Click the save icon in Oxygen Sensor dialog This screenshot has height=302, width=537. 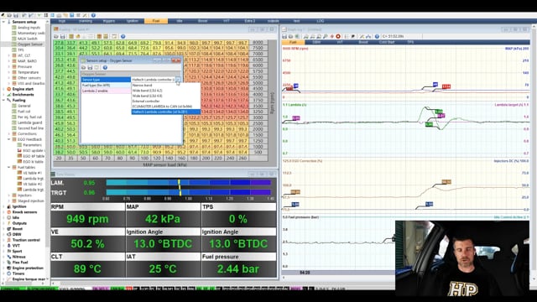tap(90, 67)
